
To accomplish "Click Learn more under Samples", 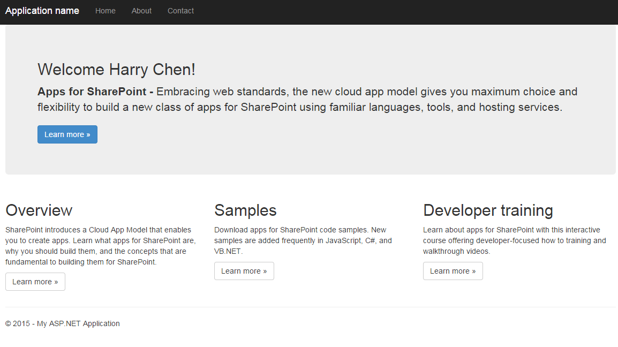I will [244, 271].
